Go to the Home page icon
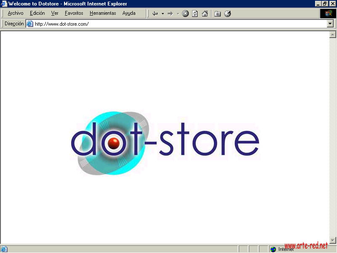 205,13
